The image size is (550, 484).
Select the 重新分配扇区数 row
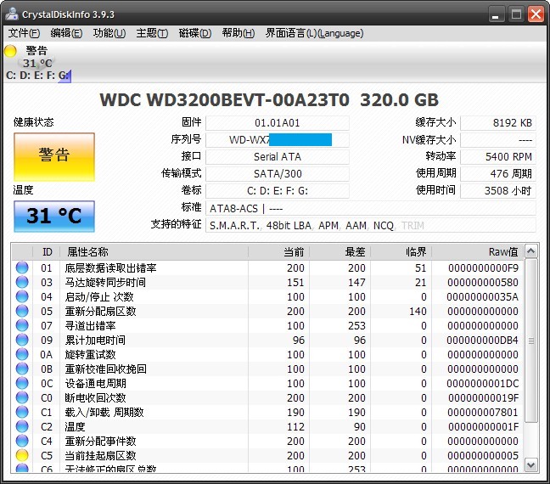pyautogui.click(x=267, y=311)
